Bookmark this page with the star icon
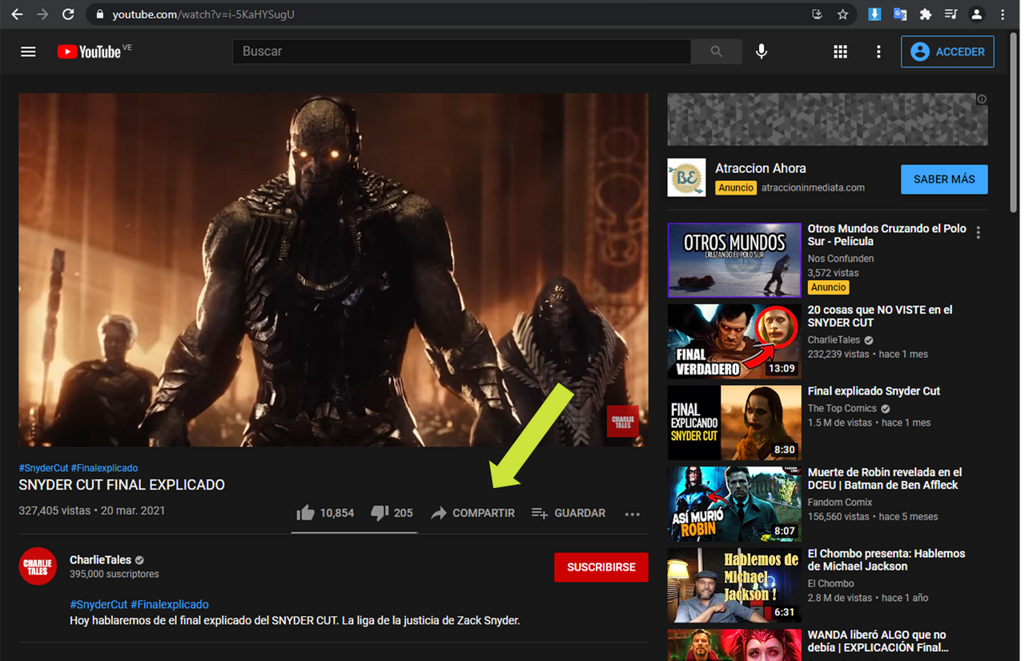This screenshot has height=661, width=1025. (x=842, y=14)
